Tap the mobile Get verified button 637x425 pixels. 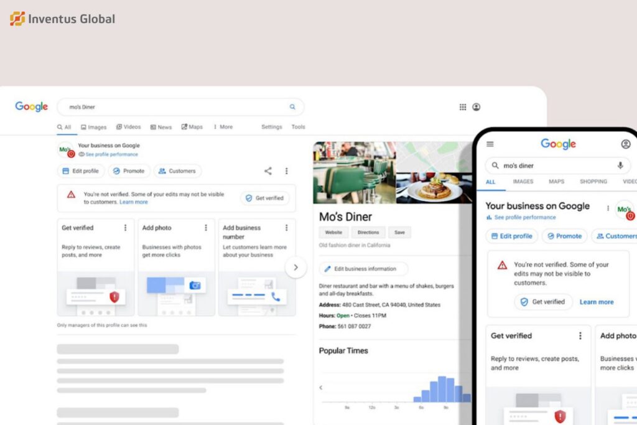[543, 302]
